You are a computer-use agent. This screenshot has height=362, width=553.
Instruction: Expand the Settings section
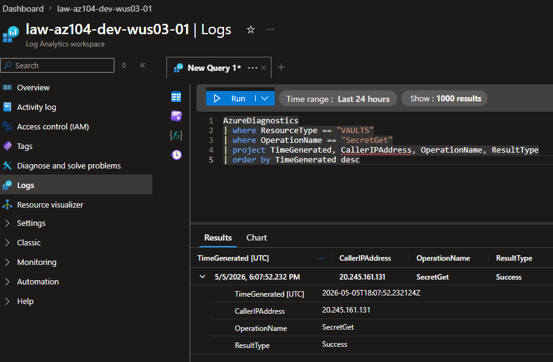click(7, 223)
